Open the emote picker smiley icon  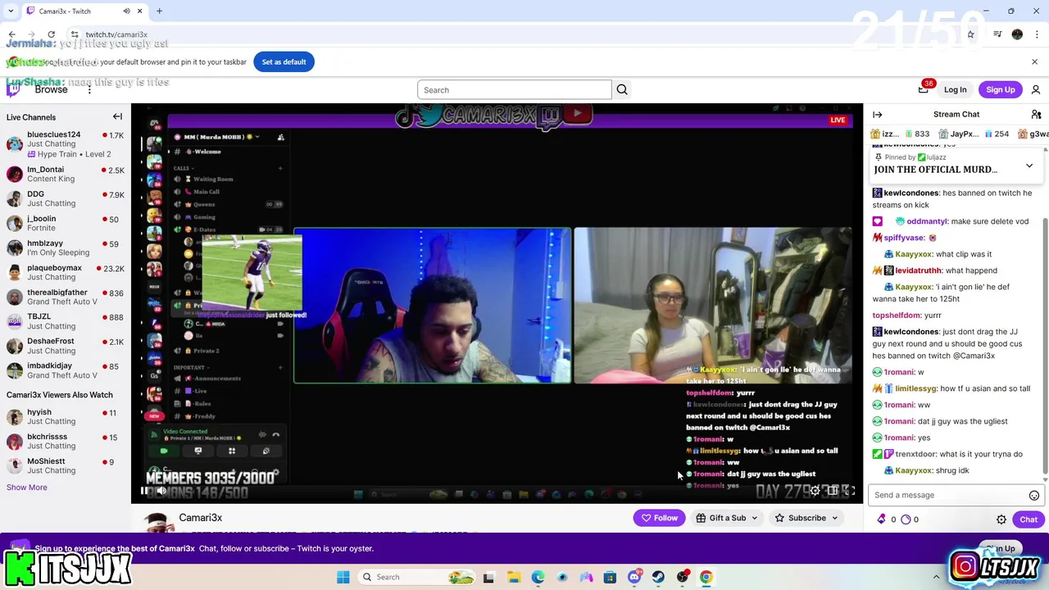[1034, 495]
